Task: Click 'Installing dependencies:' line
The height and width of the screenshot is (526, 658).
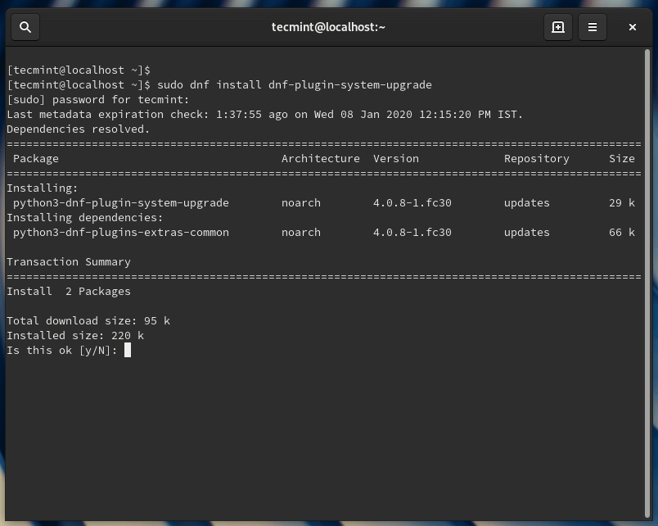Action: (84, 217)
